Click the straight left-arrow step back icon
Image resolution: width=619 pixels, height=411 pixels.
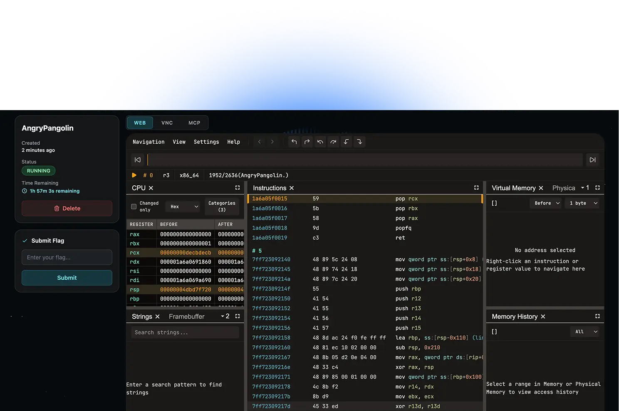click(x=294, y=142)
